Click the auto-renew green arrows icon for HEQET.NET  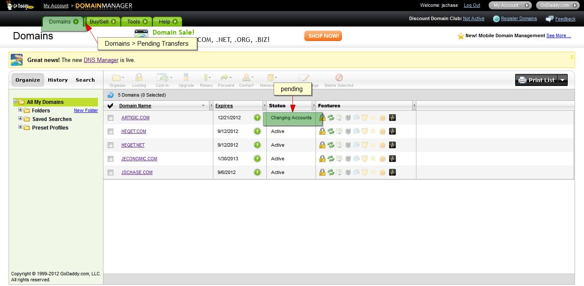pyautogui.click(x=331, y=145)
